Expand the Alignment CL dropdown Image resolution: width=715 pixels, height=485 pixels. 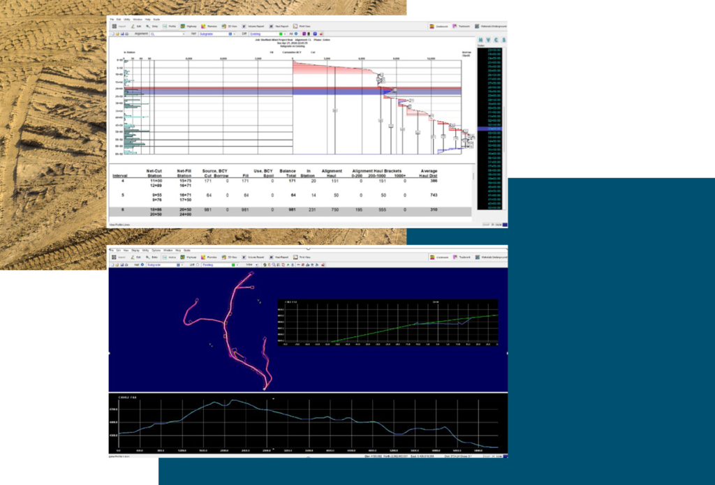tap(184, 33)
